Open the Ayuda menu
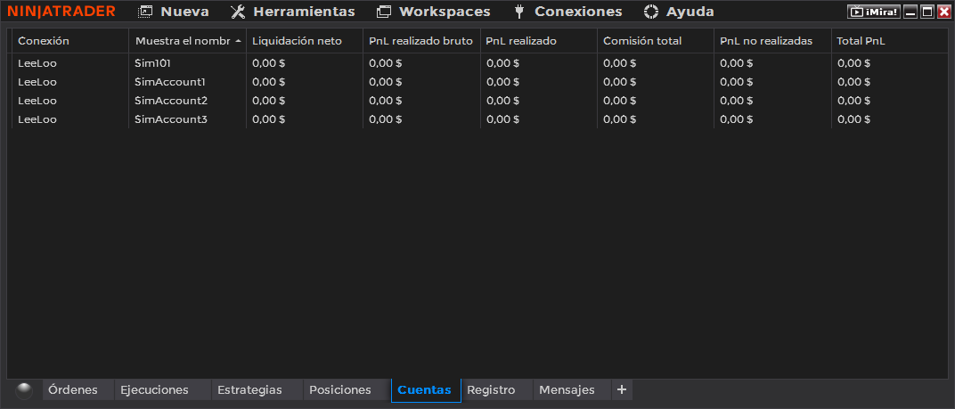The image size is (955, 409). click(x=679, y=12)
